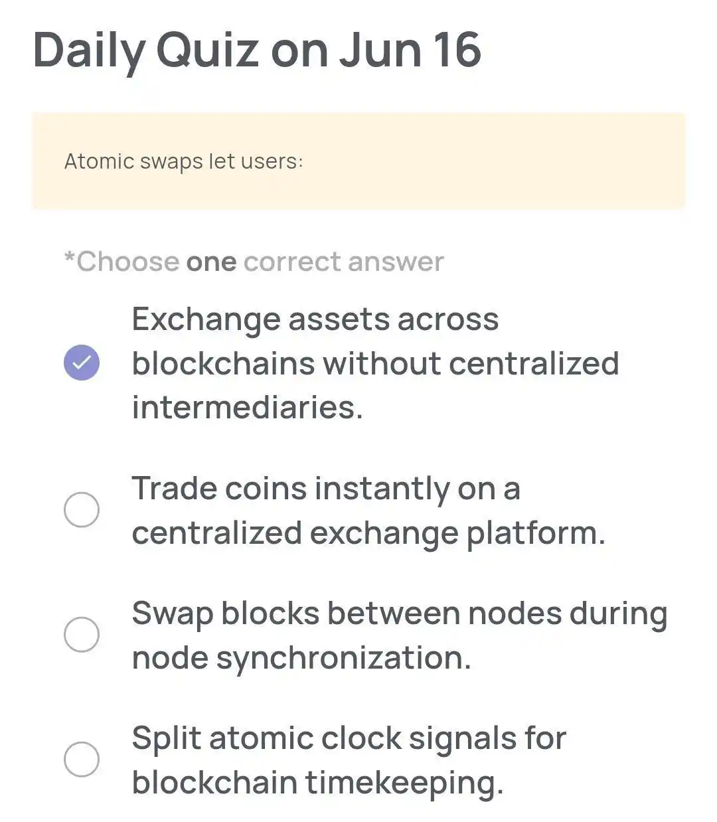Tap the "Trade coins instantly on a" answer text
Screen dimensions: 717x822
[325, 489]
